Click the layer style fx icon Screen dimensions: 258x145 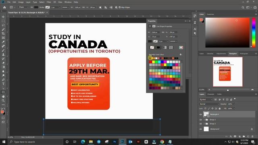(231, 137)
